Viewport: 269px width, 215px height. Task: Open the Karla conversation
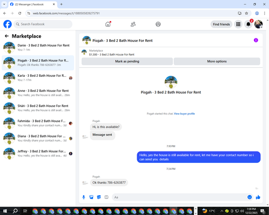[38, 78]
